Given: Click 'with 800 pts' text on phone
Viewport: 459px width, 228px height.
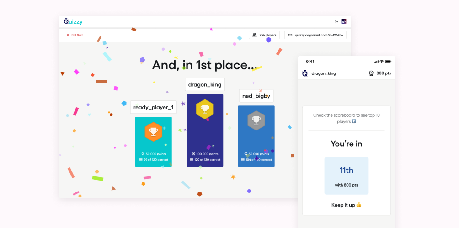Looking at the screenshot, I should pyautogui.click(x=346, y=185).
